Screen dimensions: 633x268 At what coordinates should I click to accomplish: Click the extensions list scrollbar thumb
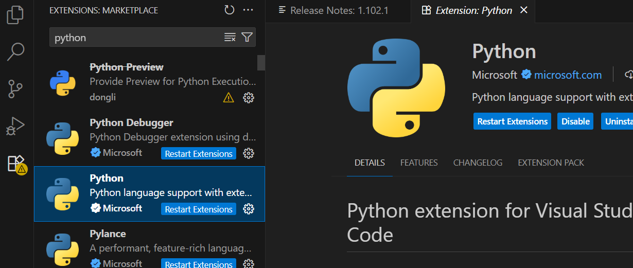click(x=261, y=62)
